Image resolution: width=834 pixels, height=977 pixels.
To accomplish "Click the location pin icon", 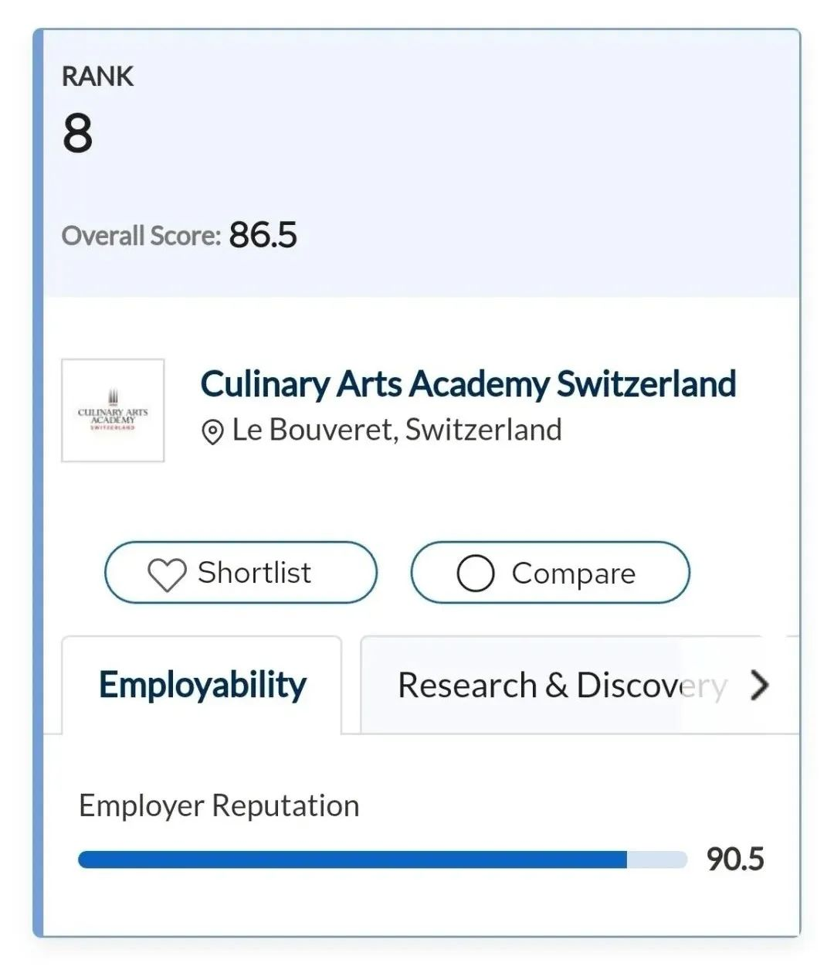I will click(x=212, y=432).
